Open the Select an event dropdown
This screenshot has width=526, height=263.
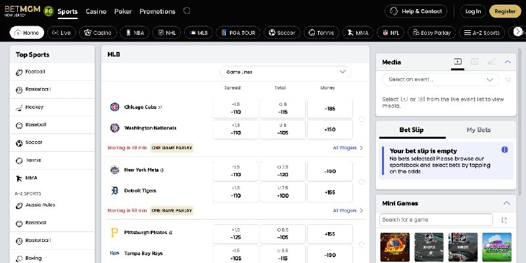[441, 80]
